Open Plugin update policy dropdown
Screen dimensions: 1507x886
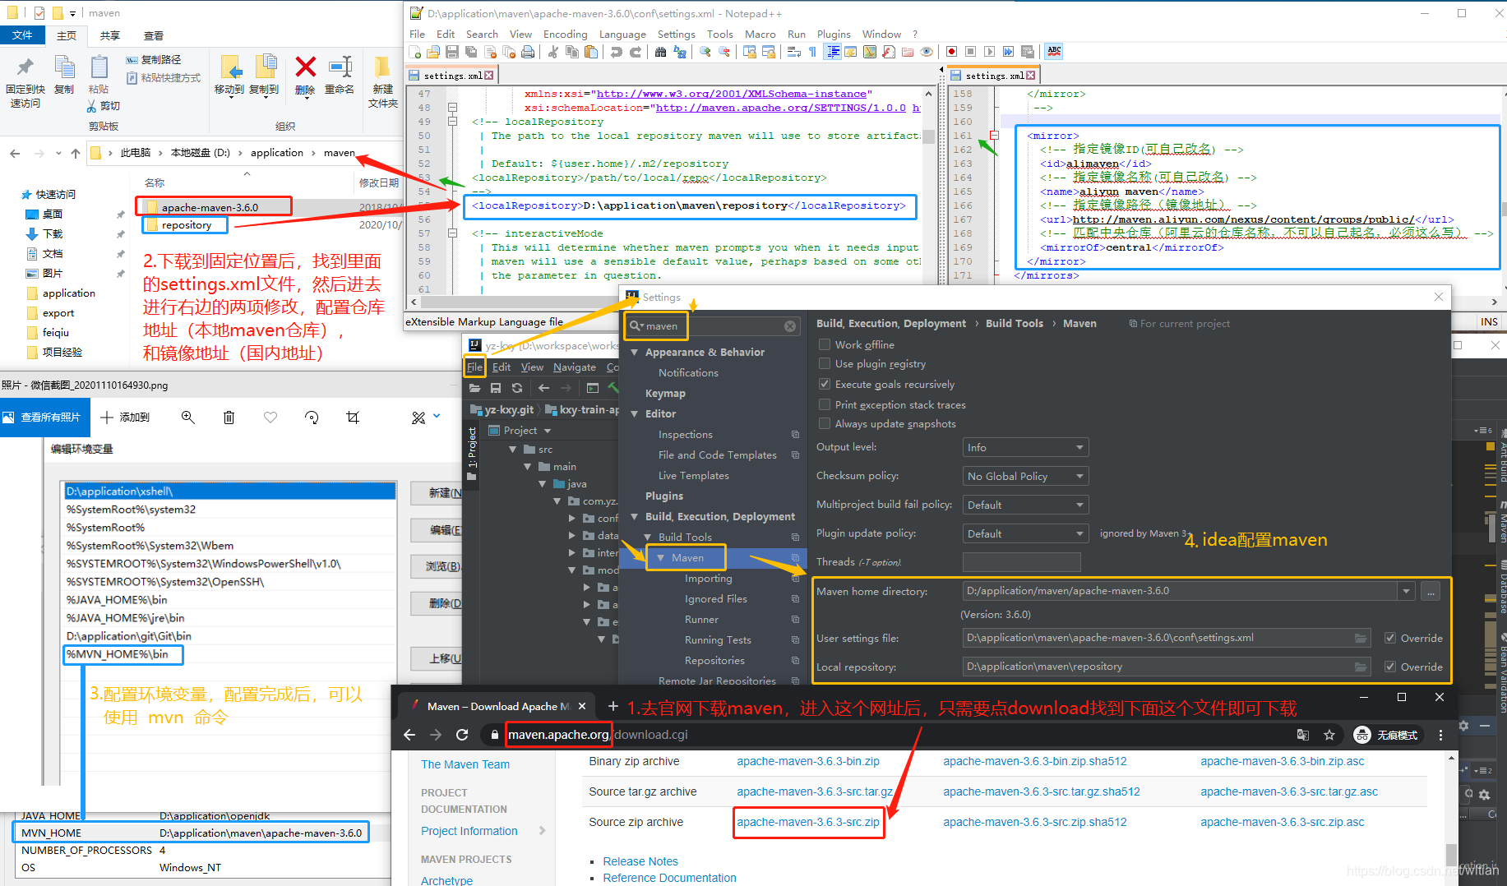click(x=1025, y=533)
